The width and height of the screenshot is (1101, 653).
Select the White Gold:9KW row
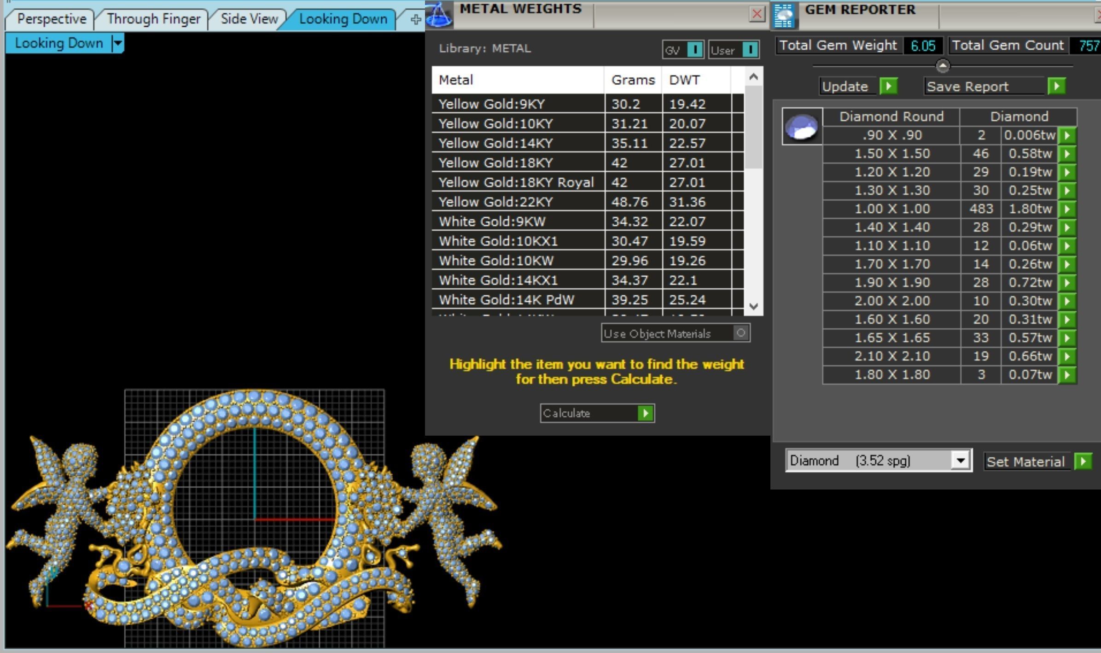pyautogui.click(x=588, y=222)
